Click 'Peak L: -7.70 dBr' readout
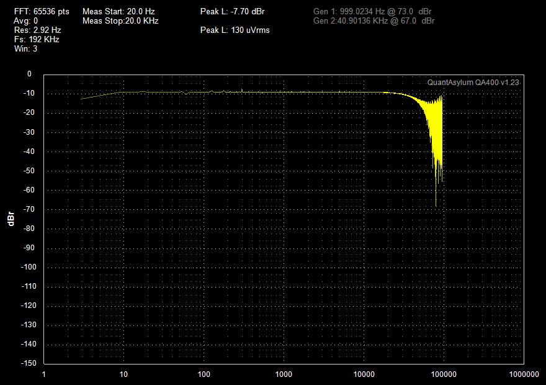The height and width of the screenshot is (385, 546). [x=232, y=12]
